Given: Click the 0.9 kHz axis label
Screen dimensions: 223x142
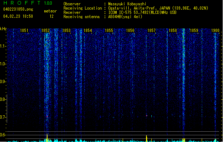Looking at the screenshot, I should click(x=3, y=82).
